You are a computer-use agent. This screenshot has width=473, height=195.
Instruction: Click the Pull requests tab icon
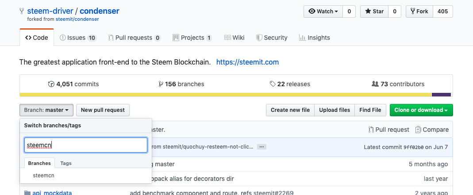111,38
